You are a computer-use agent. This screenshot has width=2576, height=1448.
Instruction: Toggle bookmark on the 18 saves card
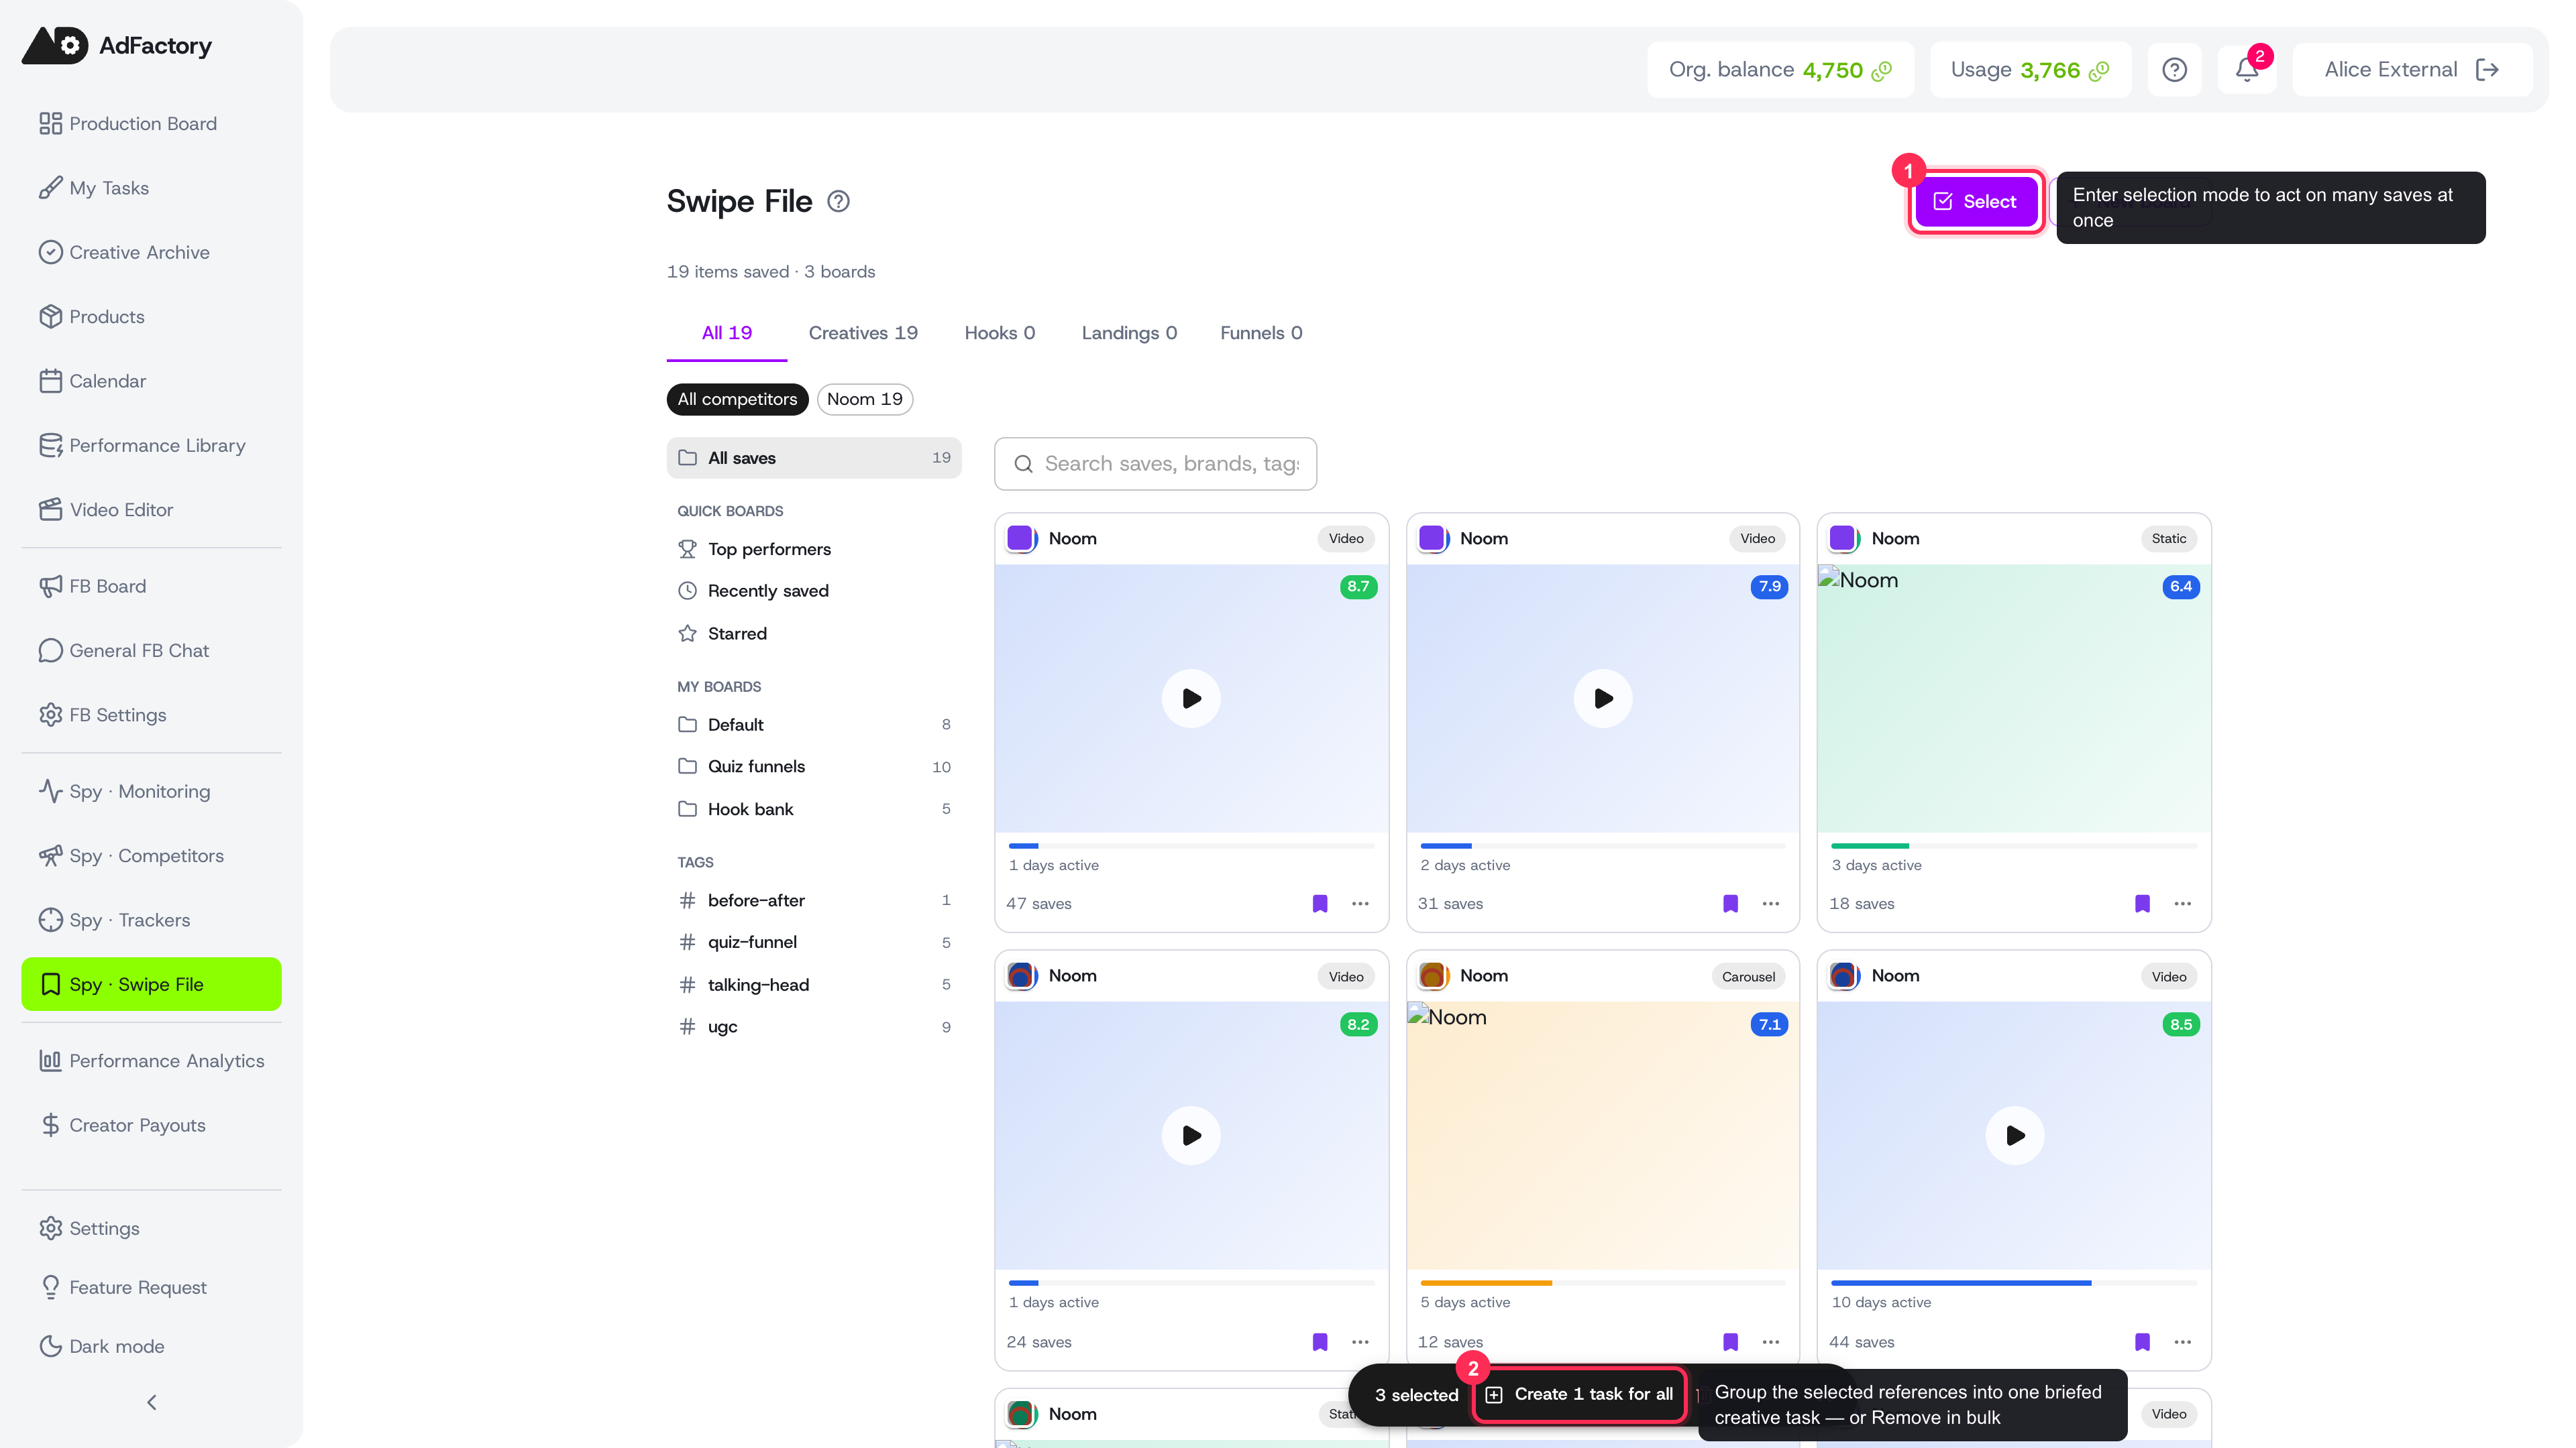coord(2142,904)
